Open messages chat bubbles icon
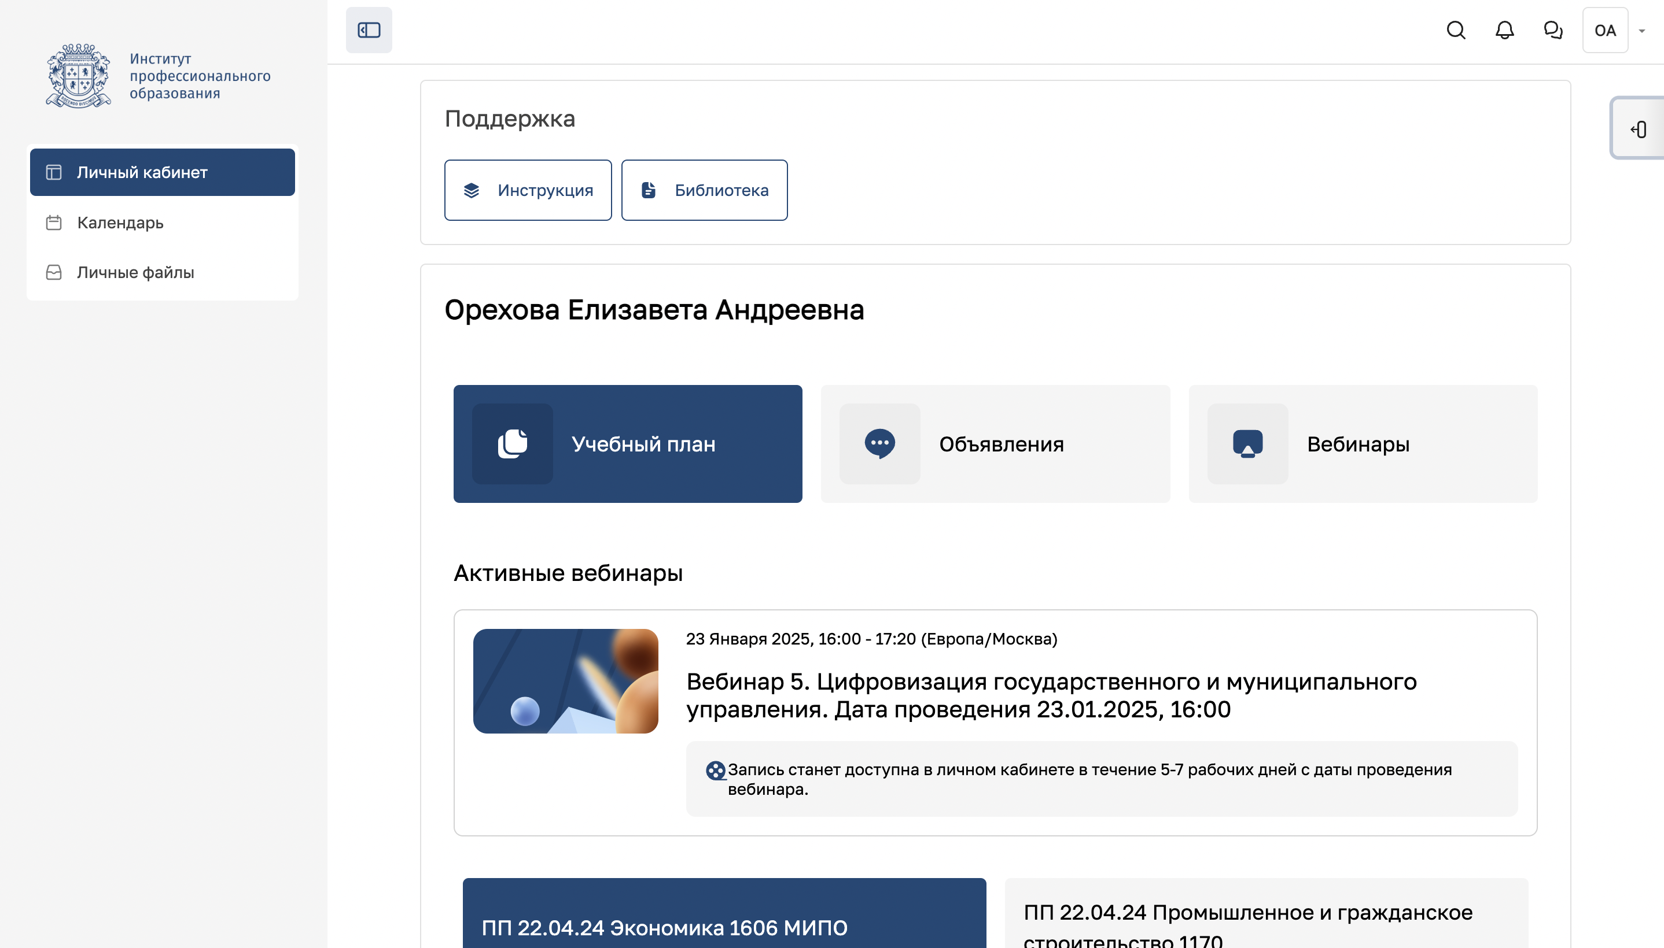Screen dimensions: 1664x948 [x=1553, y=30]
